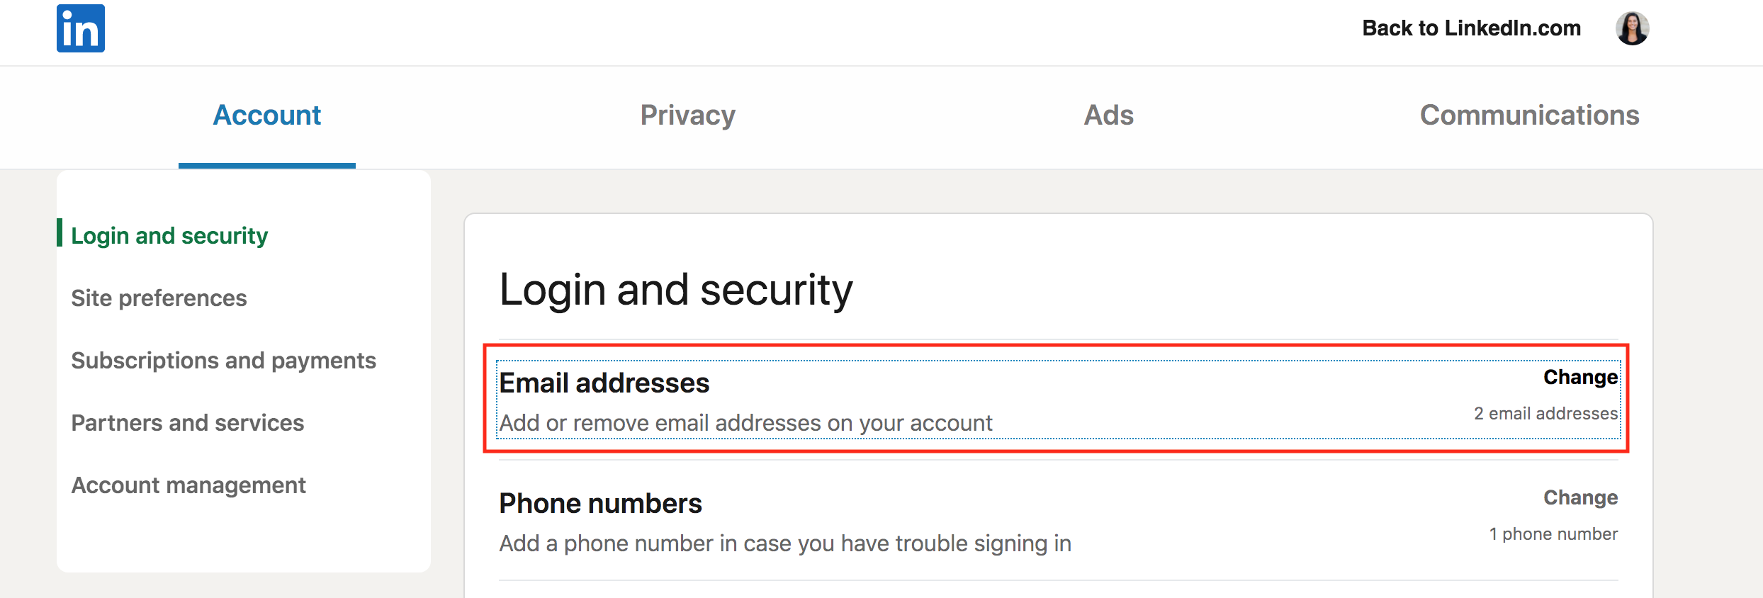Switch to the Account tab
The width and height of the screenshot is (1763, 598).
pos(267,115)
